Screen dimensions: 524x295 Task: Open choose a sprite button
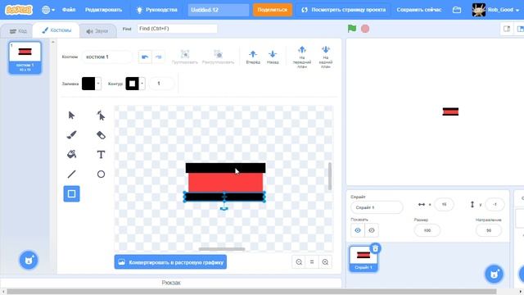pyautogui.click(x=494, y=274)
